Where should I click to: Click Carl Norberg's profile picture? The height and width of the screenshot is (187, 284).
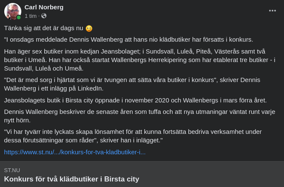point(12,11)
